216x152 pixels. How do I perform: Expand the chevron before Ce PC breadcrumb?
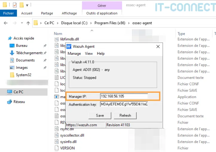pyautogui.click(x=41, y=23)
